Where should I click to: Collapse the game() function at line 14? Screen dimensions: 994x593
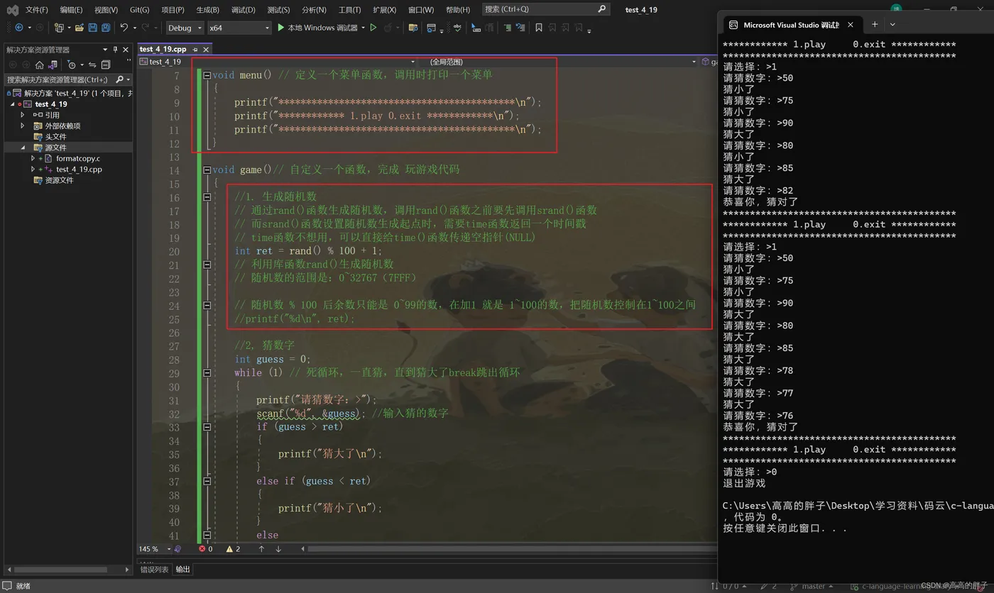(207, 170)
